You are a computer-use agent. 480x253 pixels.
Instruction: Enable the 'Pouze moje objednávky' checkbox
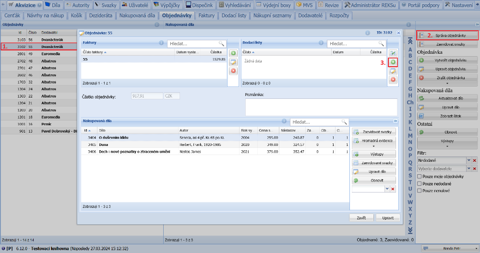tap(420, 177)
